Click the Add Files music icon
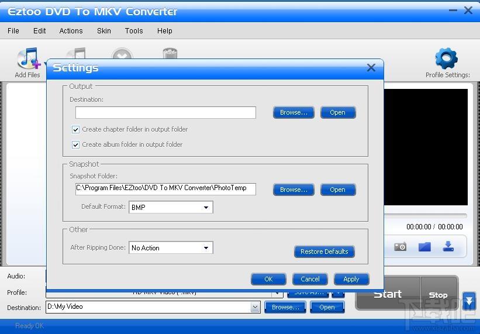 click(29, 58)
